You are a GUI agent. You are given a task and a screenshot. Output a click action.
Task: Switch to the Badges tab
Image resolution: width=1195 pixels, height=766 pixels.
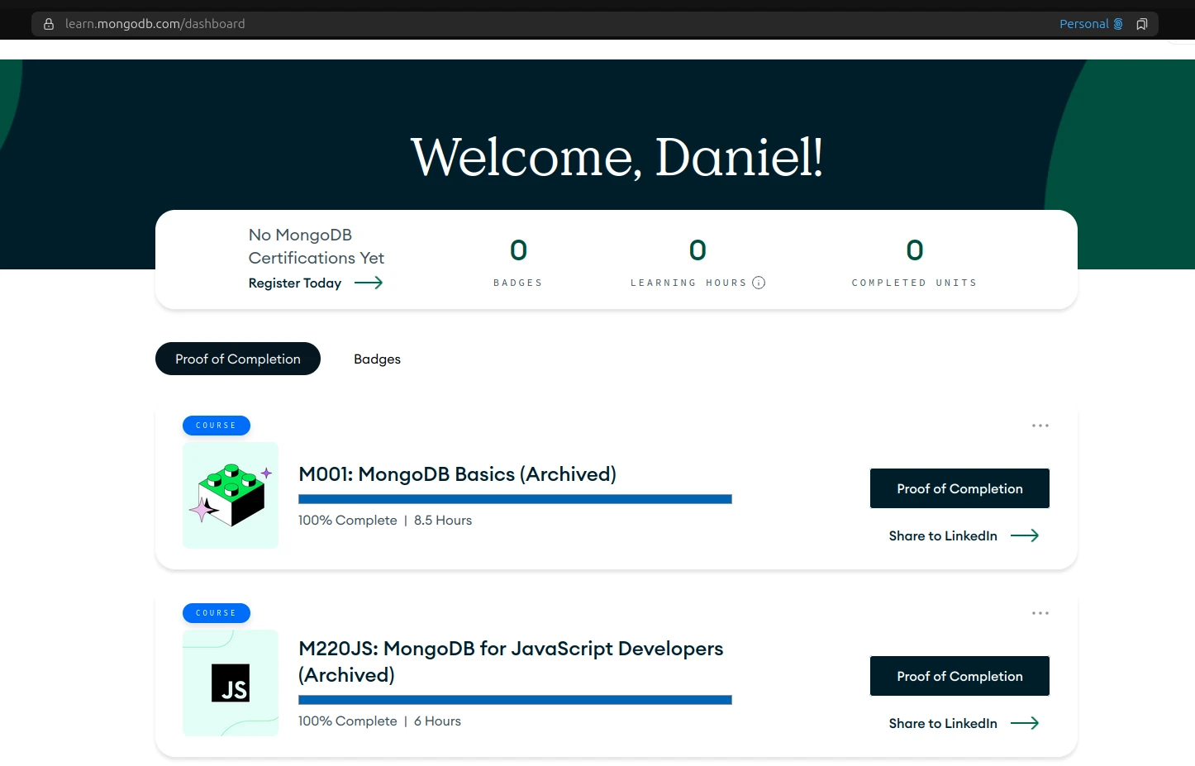[377, 359]
